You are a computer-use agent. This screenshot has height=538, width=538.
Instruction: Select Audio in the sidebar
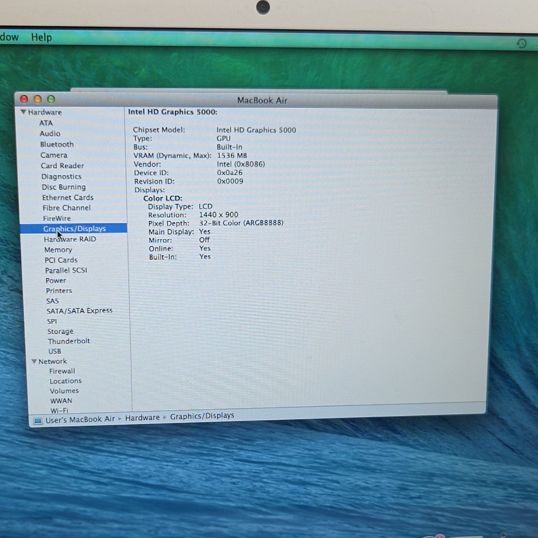tap(50, 134)
